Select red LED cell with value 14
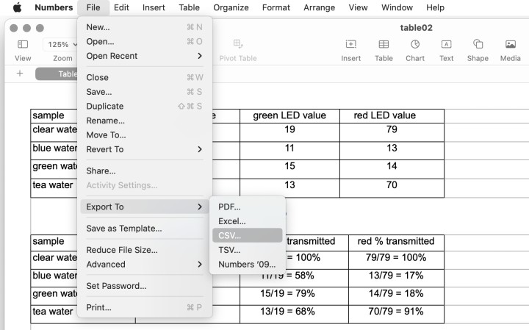529x330 pixels. 392,169
